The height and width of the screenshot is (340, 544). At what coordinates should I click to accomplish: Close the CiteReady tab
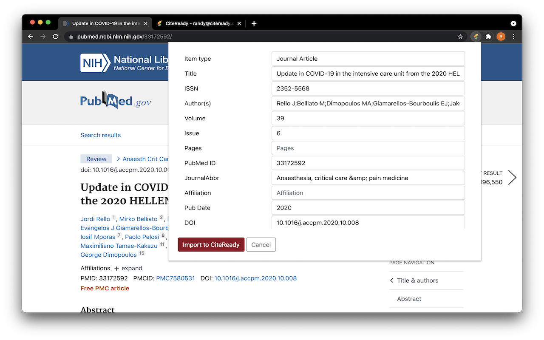tap(239, 23)
